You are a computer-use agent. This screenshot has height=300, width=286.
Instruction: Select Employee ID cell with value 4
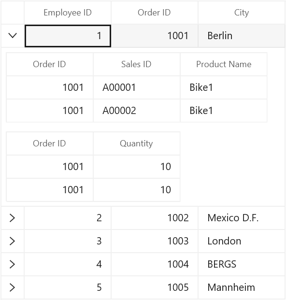[x=68, y=264]
